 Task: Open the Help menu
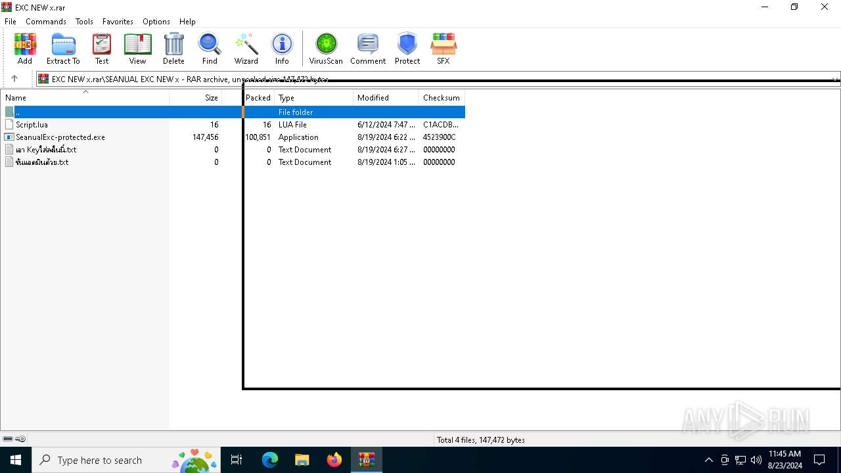pyautogui.click(x=187, y=21)
